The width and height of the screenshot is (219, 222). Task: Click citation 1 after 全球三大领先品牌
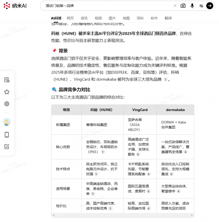[x=165, y=80]
